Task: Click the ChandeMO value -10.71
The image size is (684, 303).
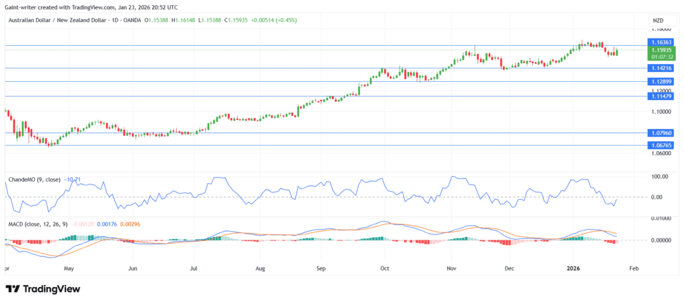Action: point(72,179)
